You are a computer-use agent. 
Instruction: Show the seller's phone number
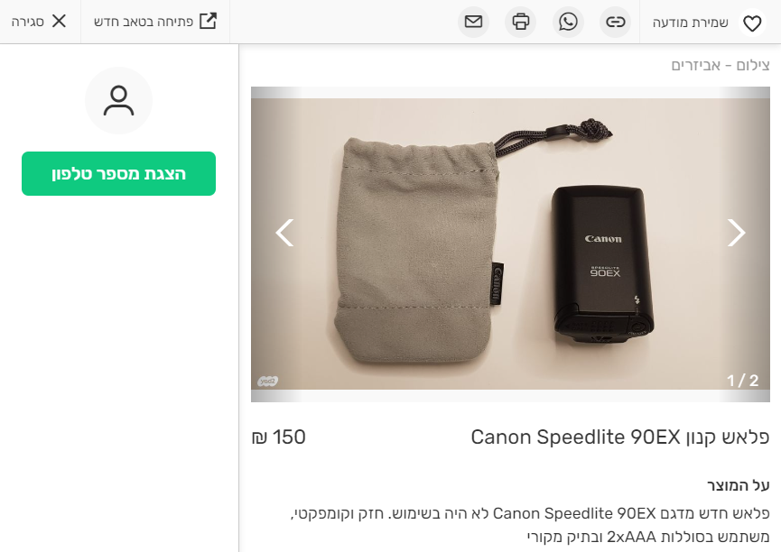[x=118, y=174]
